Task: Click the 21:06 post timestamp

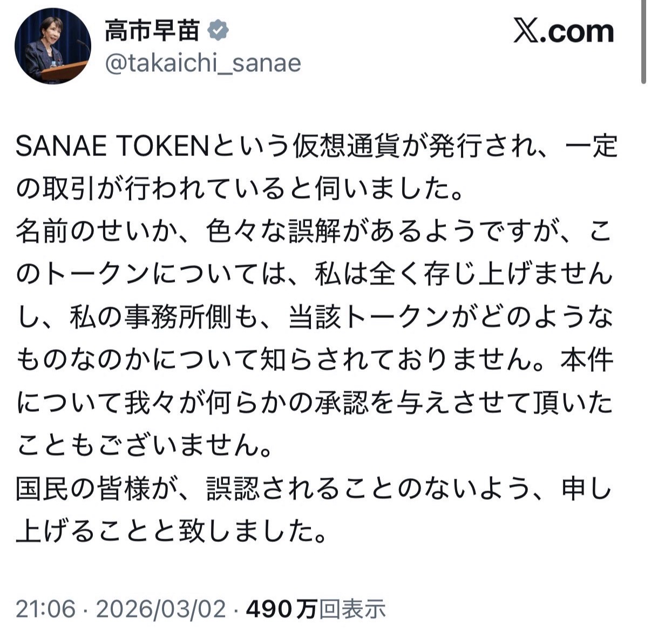Action: click(45, 609)
